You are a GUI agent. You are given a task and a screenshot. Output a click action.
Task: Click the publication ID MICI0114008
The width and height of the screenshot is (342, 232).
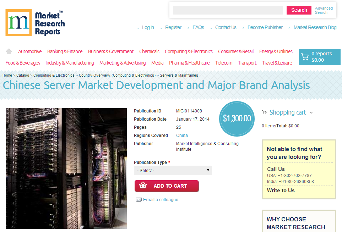189,111
